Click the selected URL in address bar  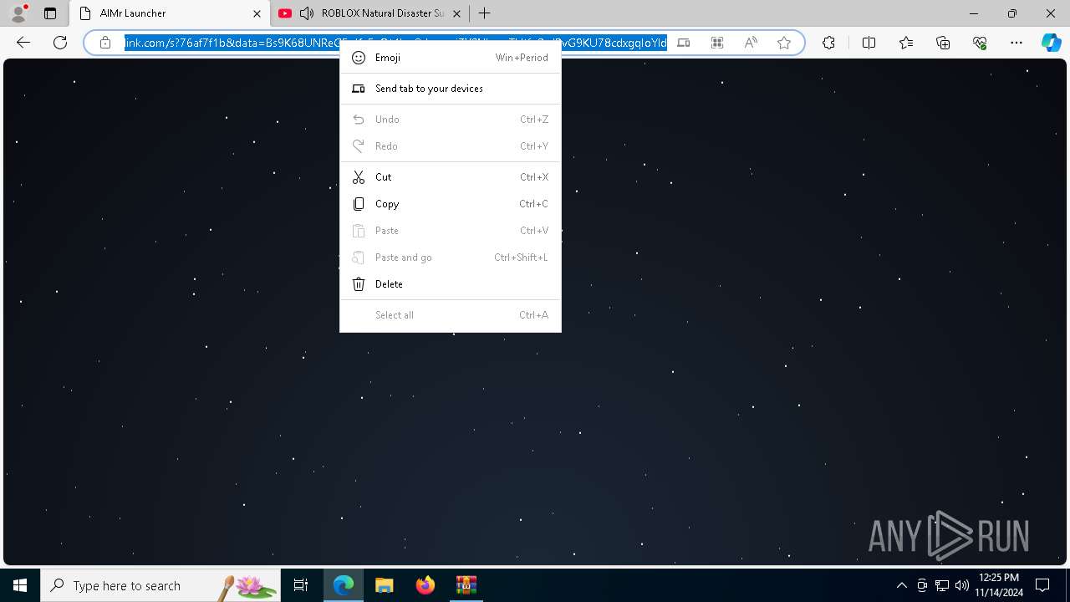(x=396, y=43)
